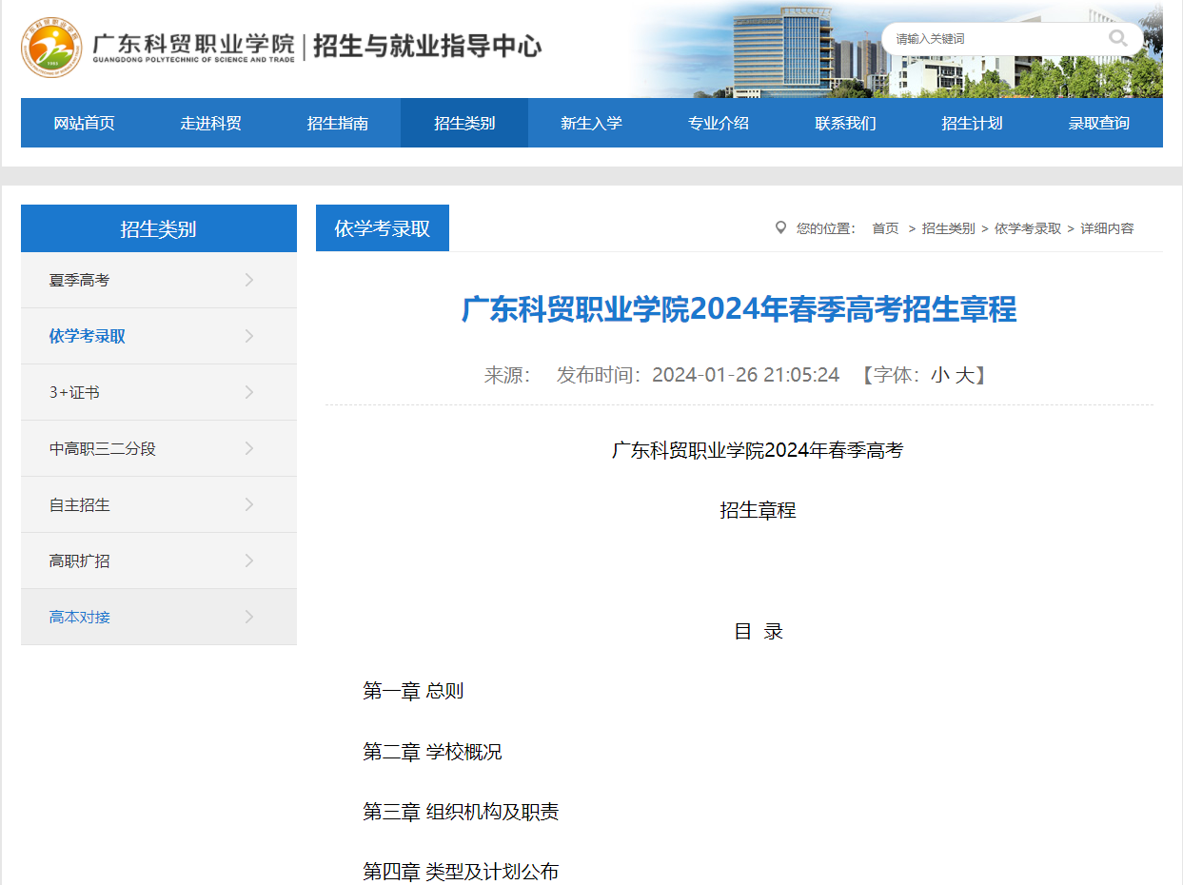This screenshot has height=885, width=1183.
Task: Open the 新生入学 menu item
Action: pyautogui.click(x=591, y=122)
